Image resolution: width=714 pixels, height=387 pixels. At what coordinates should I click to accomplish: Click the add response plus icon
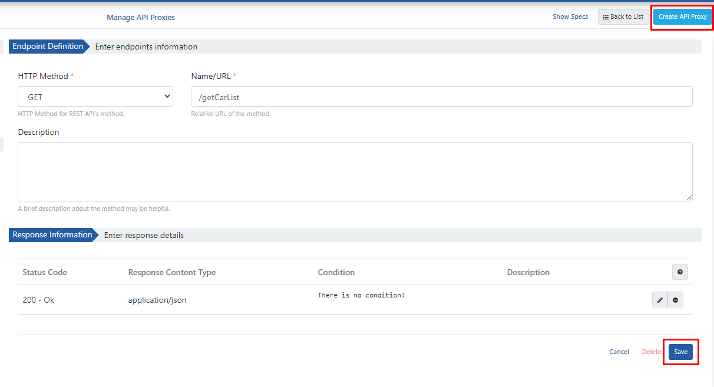pyautogui.click(x=680, y=272)
